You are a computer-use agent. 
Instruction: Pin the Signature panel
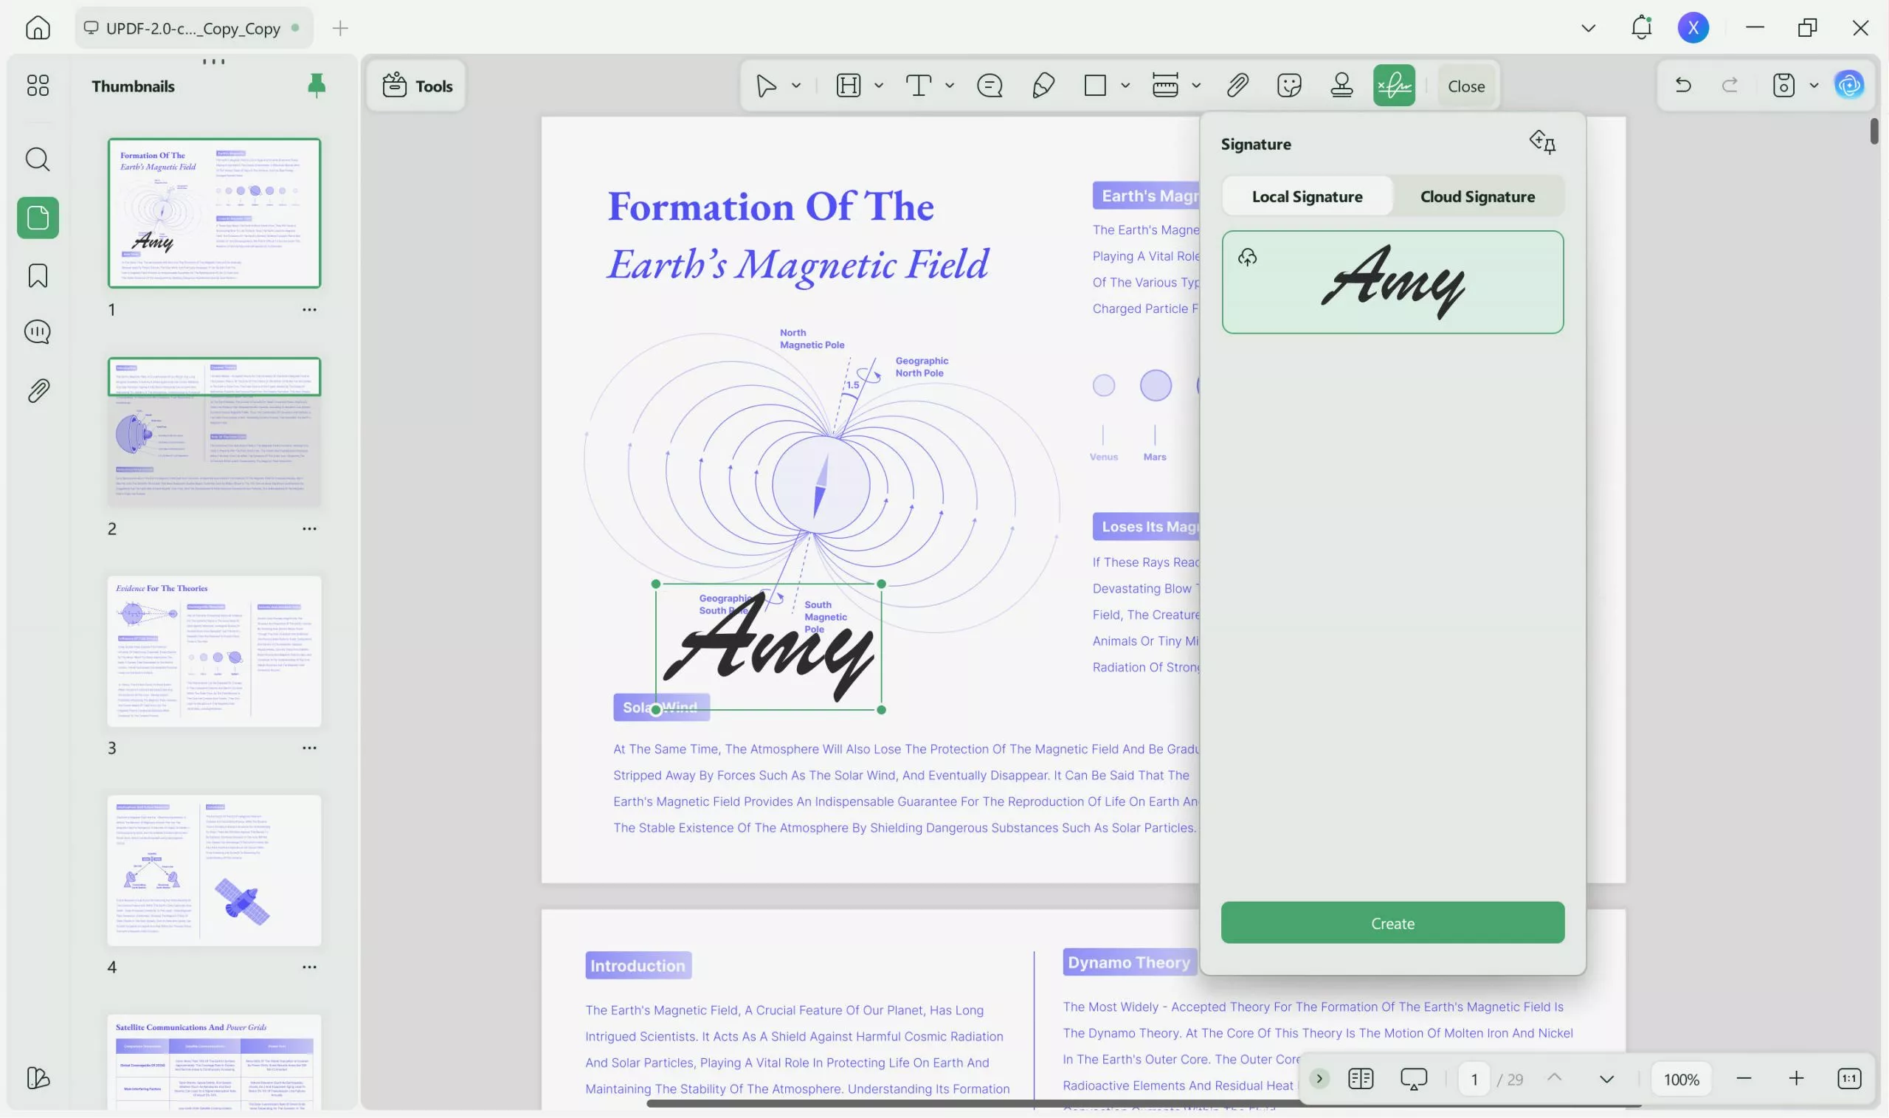1543,142
